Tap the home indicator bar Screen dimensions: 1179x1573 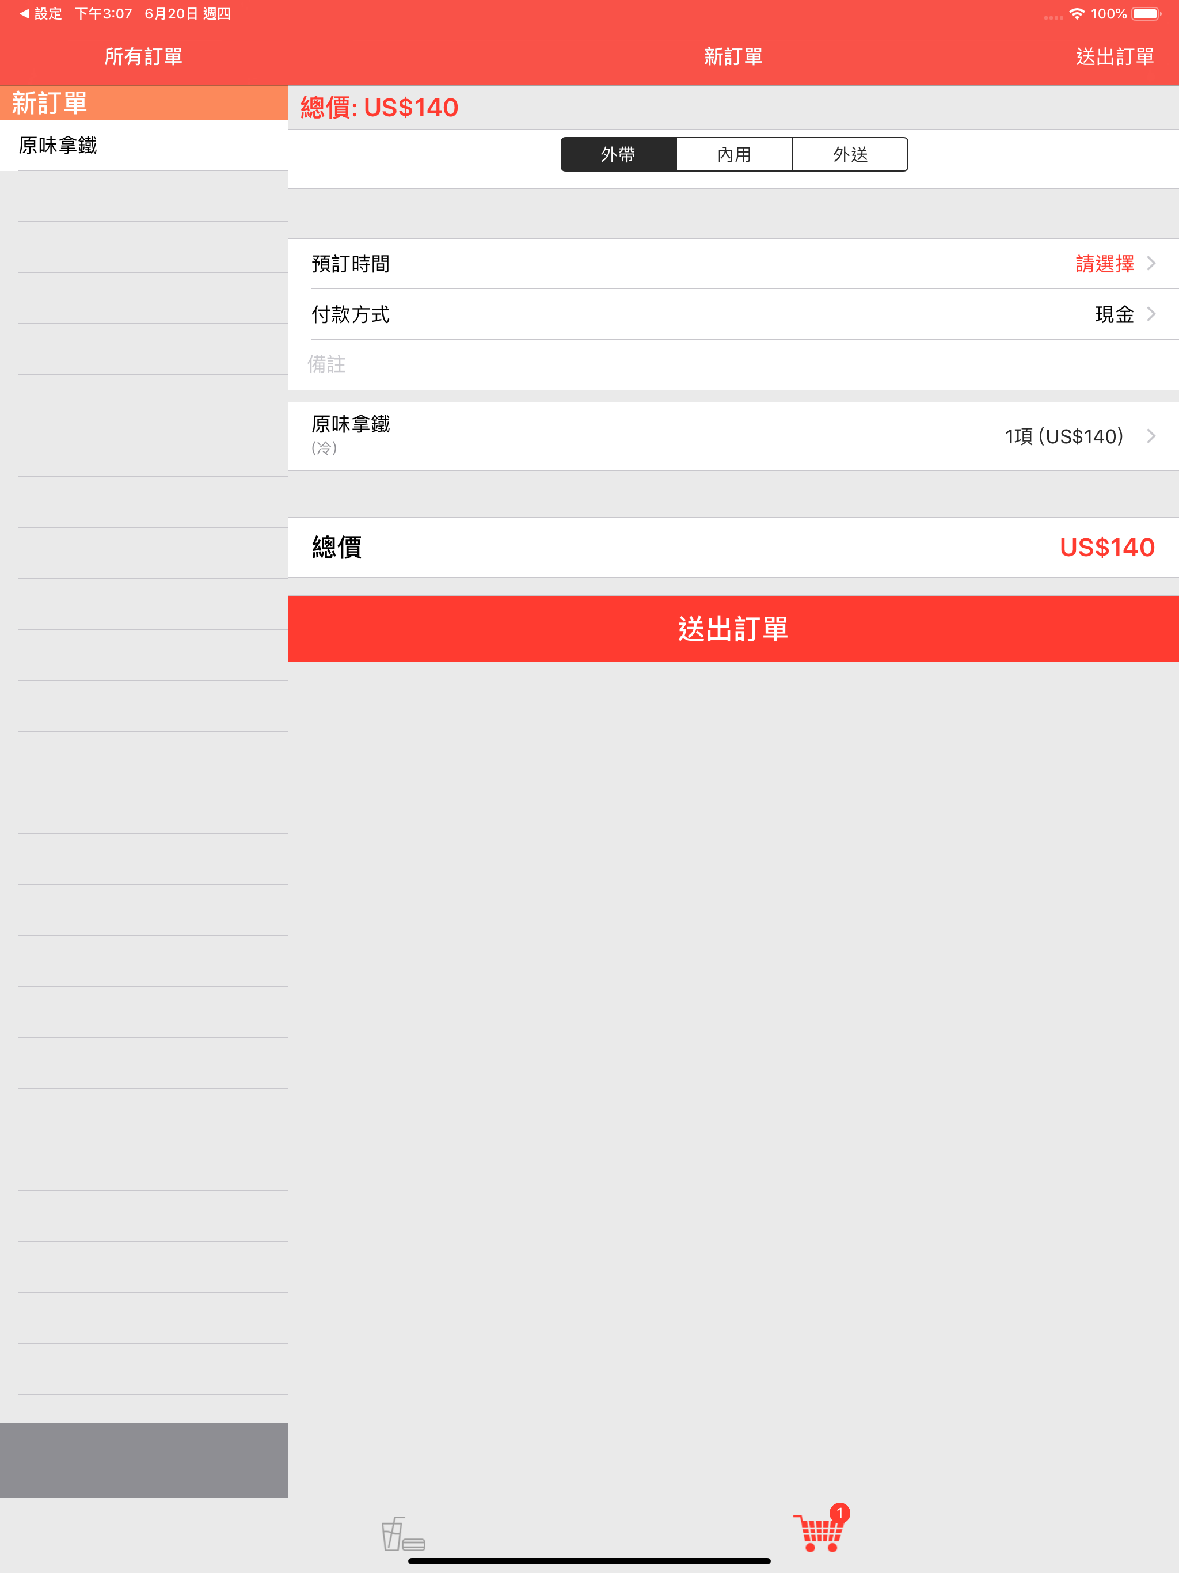pyautogui.click(x=589, y=1561)
